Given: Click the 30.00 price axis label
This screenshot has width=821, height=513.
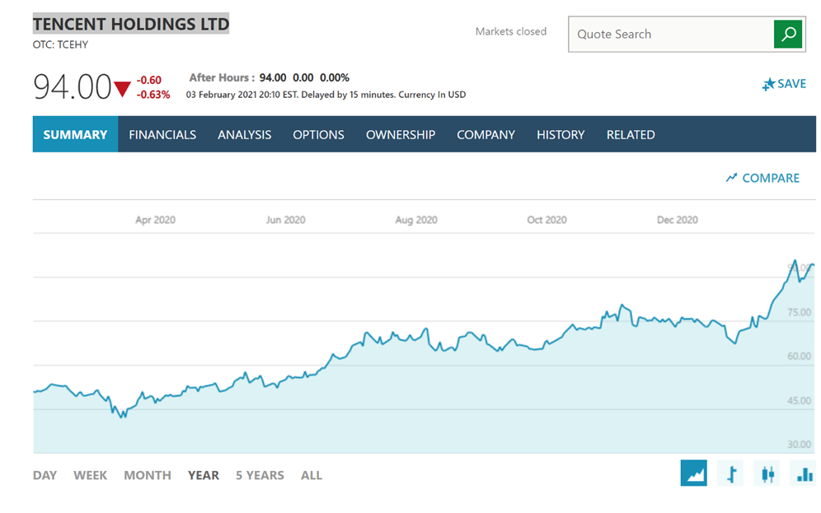Looking at the screenshot, I should (799, 445).
